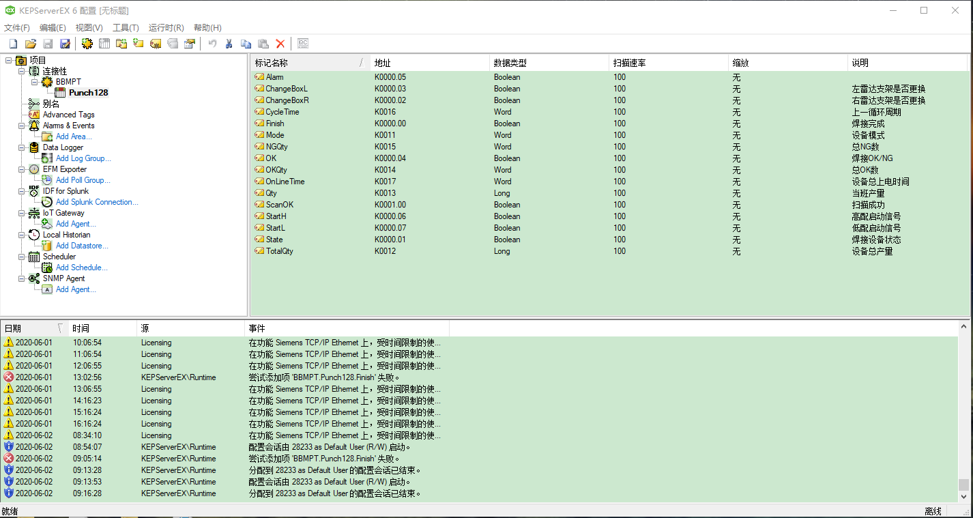Click the Alarms & Events bell icon
This screenshot has height=518, width=973.
(34, 126)
